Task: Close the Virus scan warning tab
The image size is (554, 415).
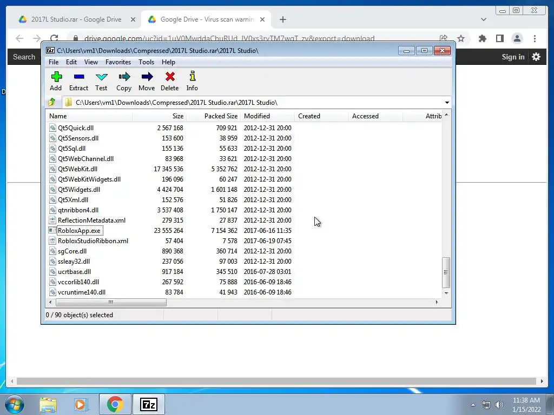Action: pyautogui.click(x=262, y=19)
